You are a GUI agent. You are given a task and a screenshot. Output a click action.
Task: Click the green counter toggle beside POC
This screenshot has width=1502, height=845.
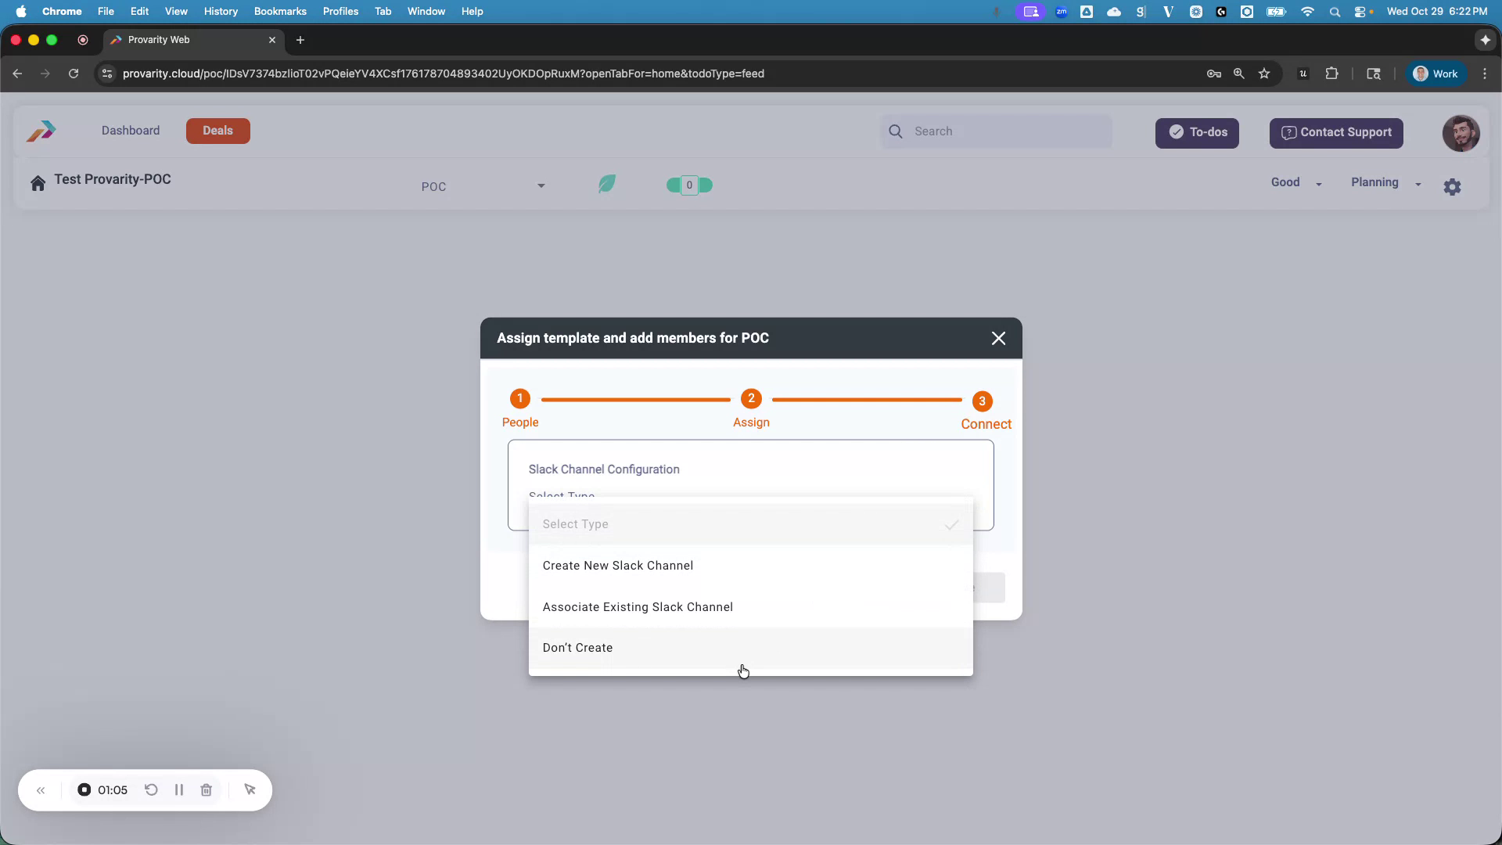pos(688,185)
